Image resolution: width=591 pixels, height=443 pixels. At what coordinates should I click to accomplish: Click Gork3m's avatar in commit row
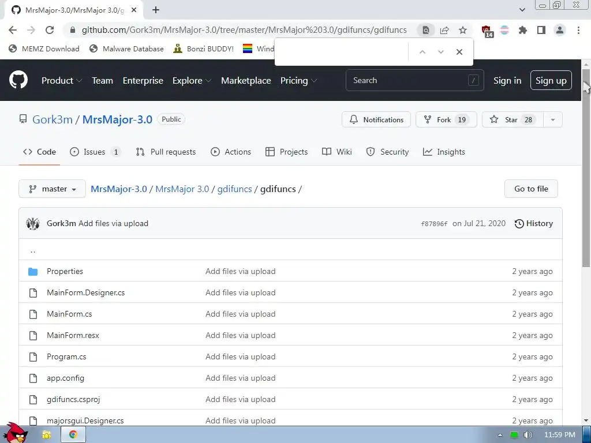coord(33,223)
